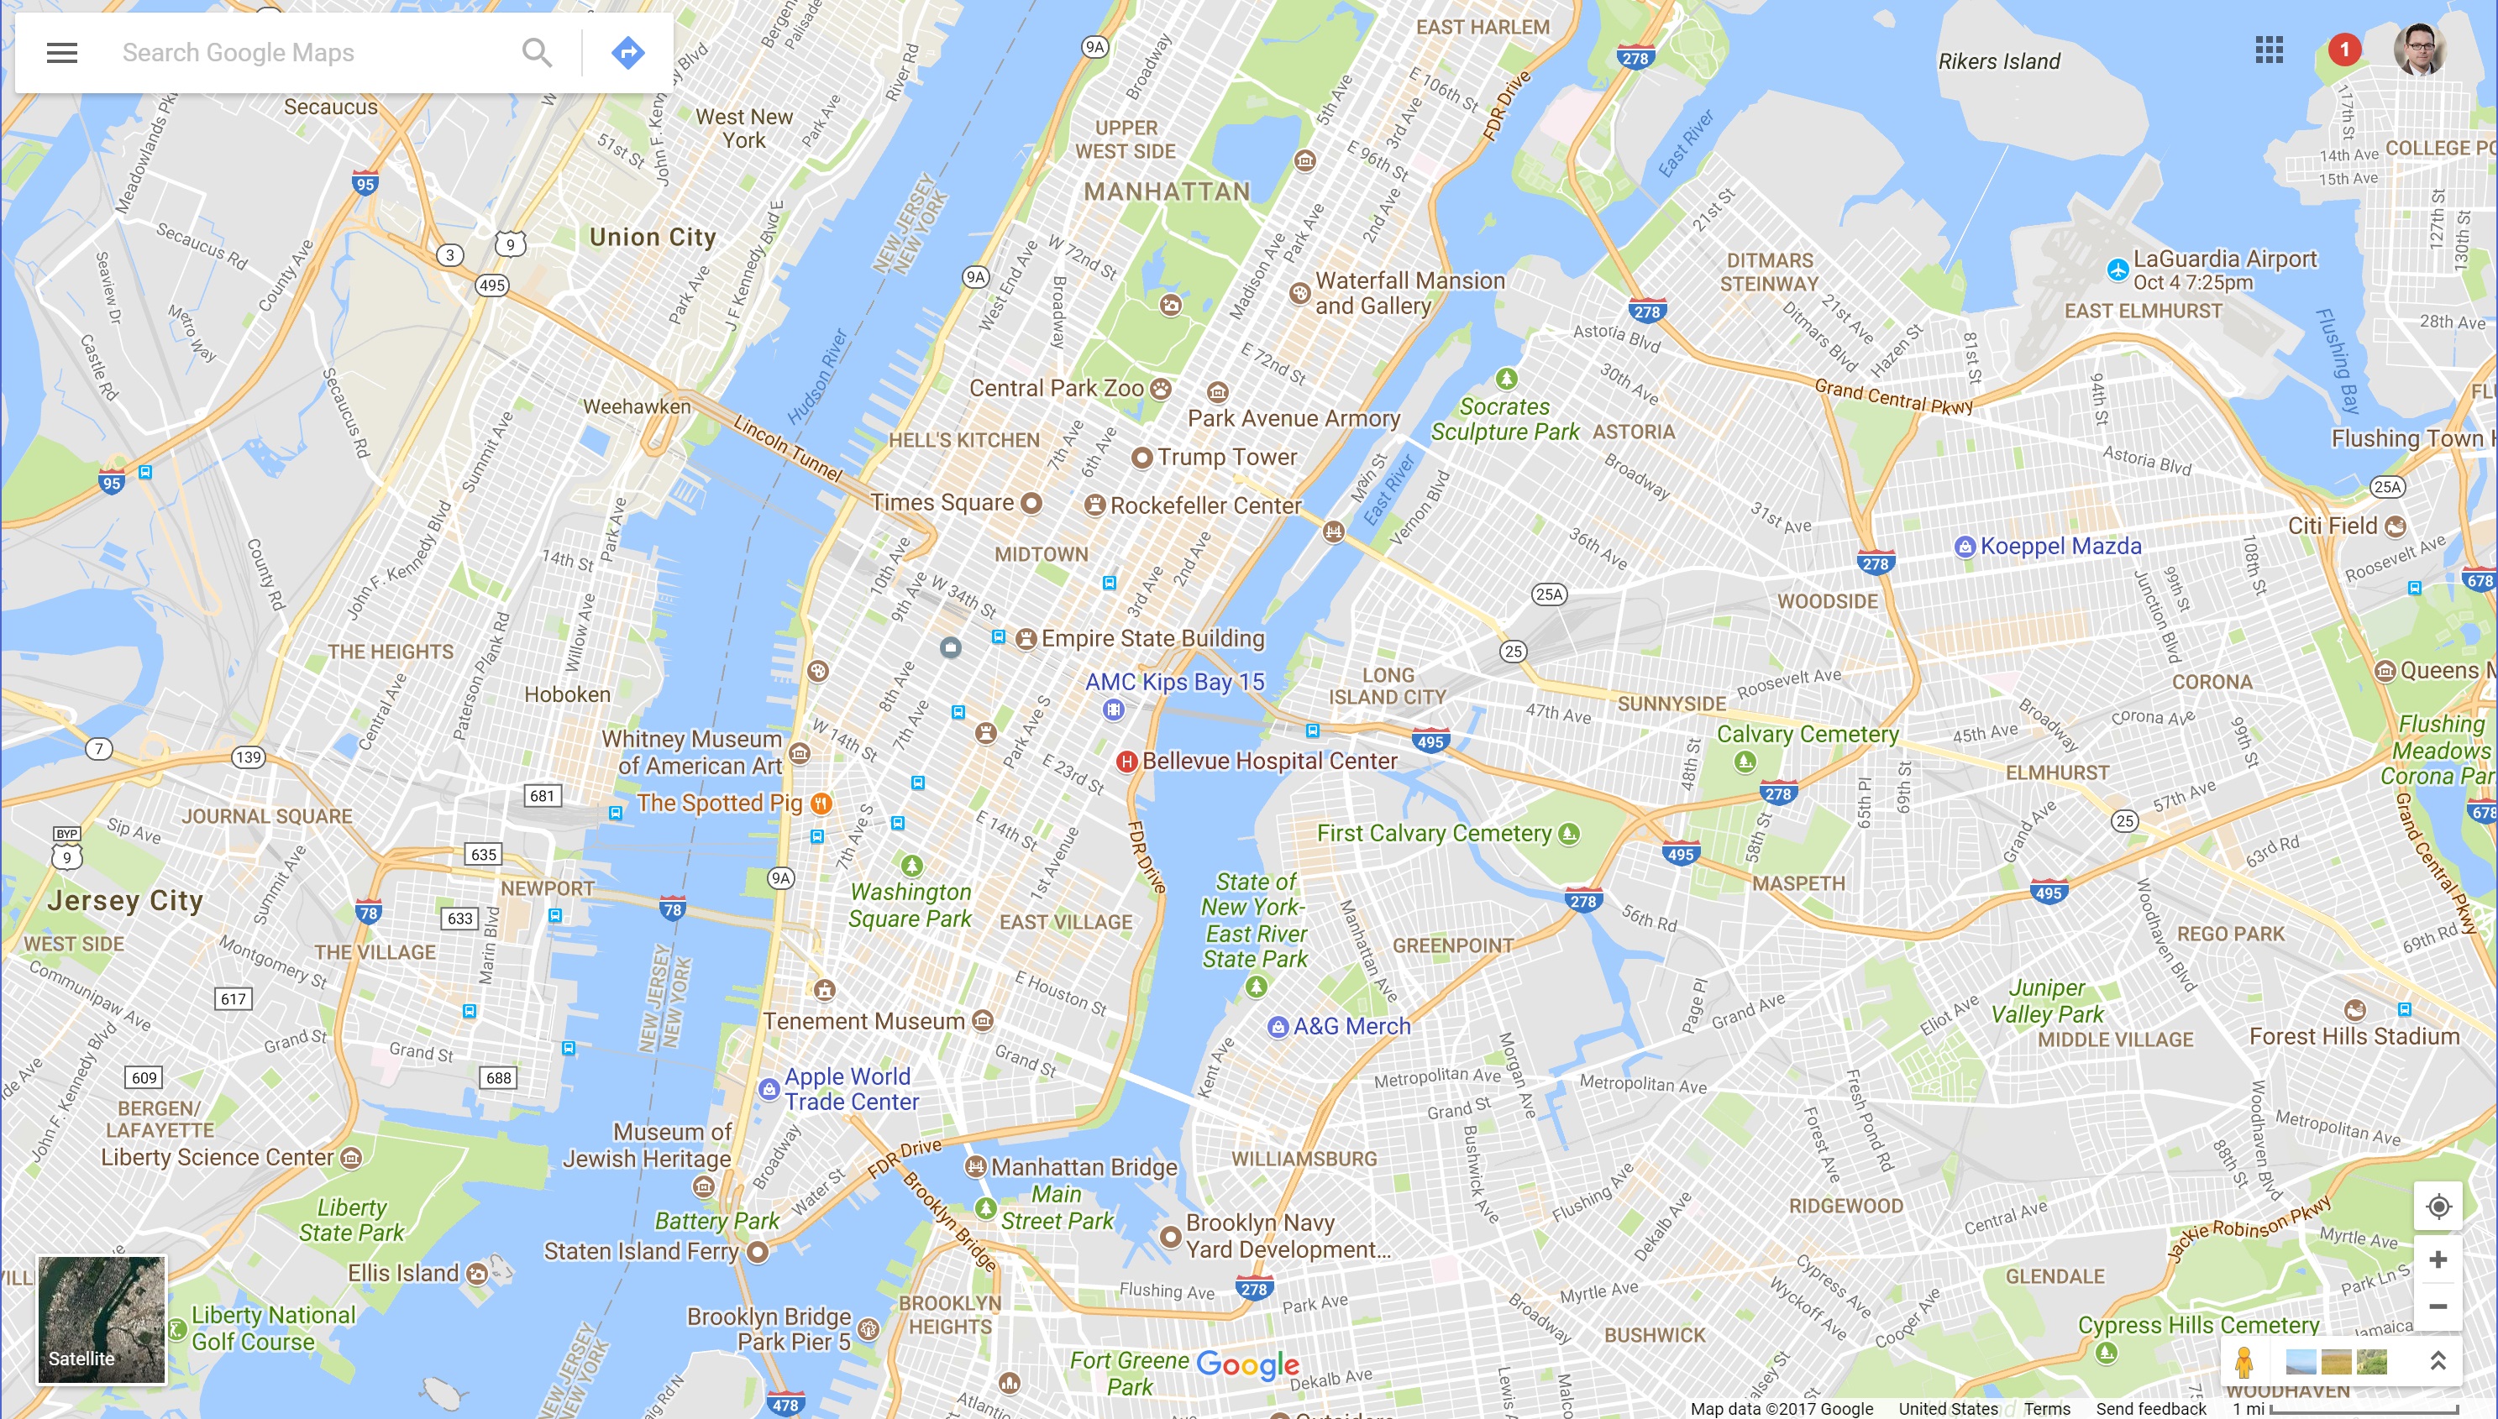Click the zoom in plus button
The image size is (2498, 1419).
tap(2438, 1259)
